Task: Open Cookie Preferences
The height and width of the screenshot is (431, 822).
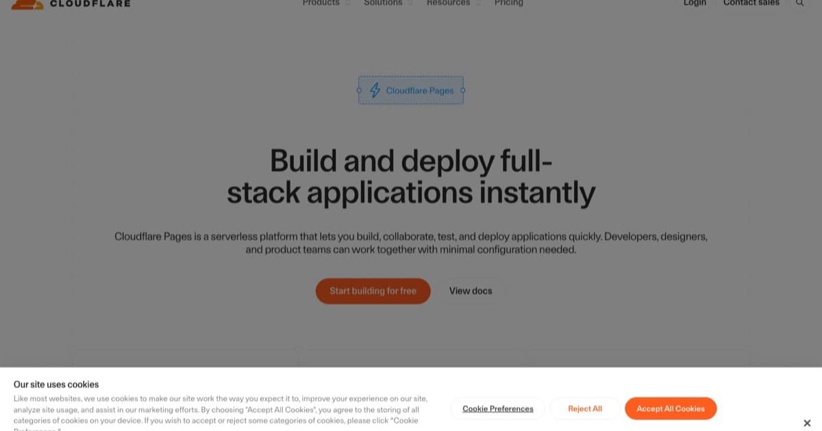Action: 498,408
